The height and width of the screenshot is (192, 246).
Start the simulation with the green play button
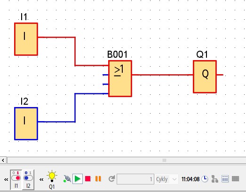tap(78, 179)
